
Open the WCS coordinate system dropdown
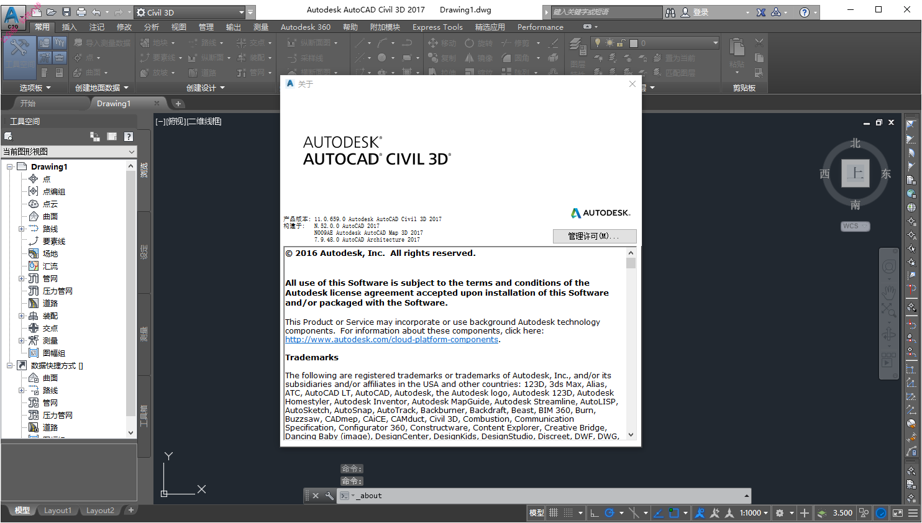(856, 226)
